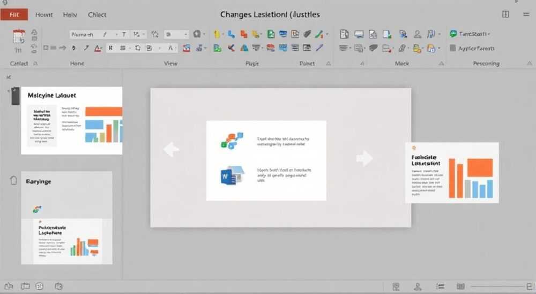Click the first status bar icon at left
Viewport: 536px width, 294px height.
[9, 286]
